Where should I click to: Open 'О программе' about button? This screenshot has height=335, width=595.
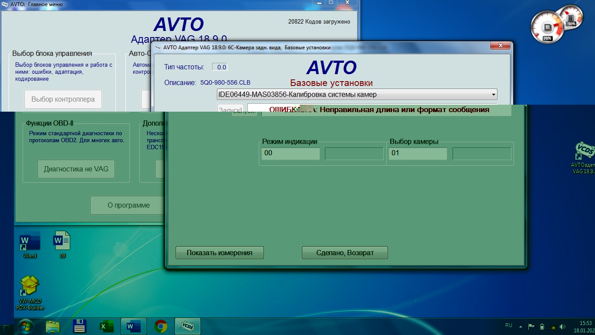coord(128,205)
